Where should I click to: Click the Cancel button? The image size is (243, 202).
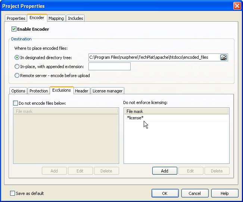194,193
